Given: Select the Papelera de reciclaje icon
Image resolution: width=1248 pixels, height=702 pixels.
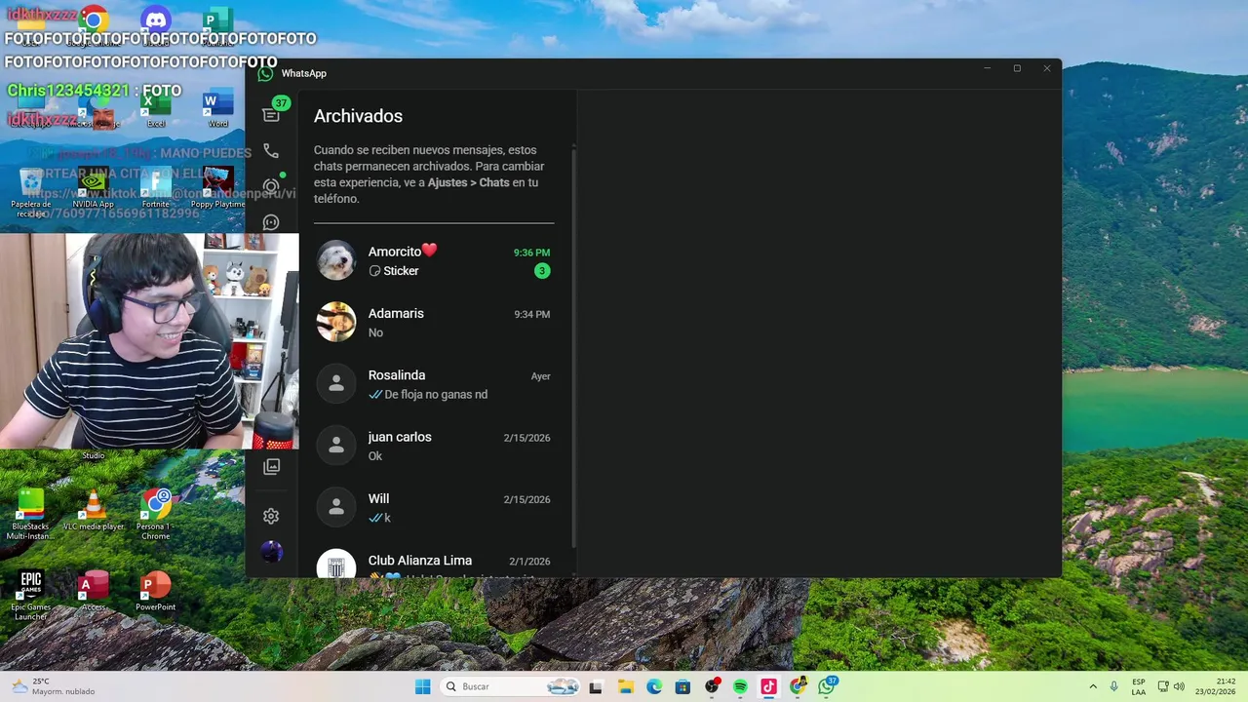Looking at the screenshot, I should tap(31, 192).
